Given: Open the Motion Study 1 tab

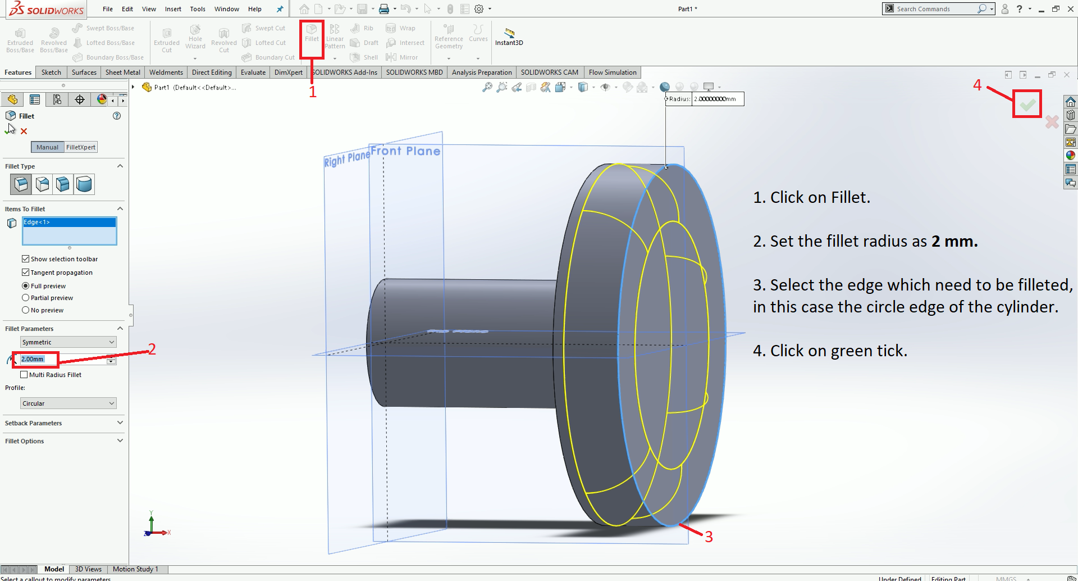Looking at the screenshot, I should [136, 569].
